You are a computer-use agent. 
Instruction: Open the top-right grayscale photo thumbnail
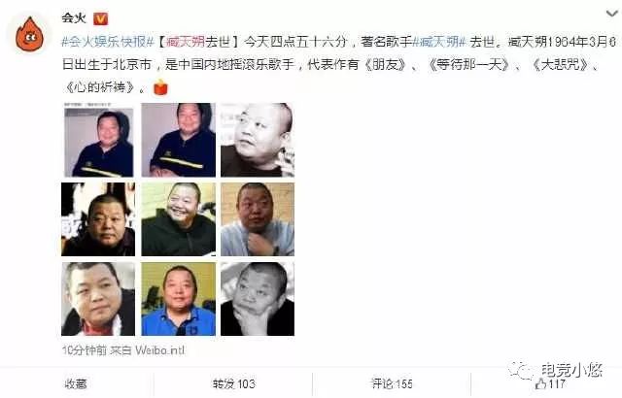coord(258,140)
